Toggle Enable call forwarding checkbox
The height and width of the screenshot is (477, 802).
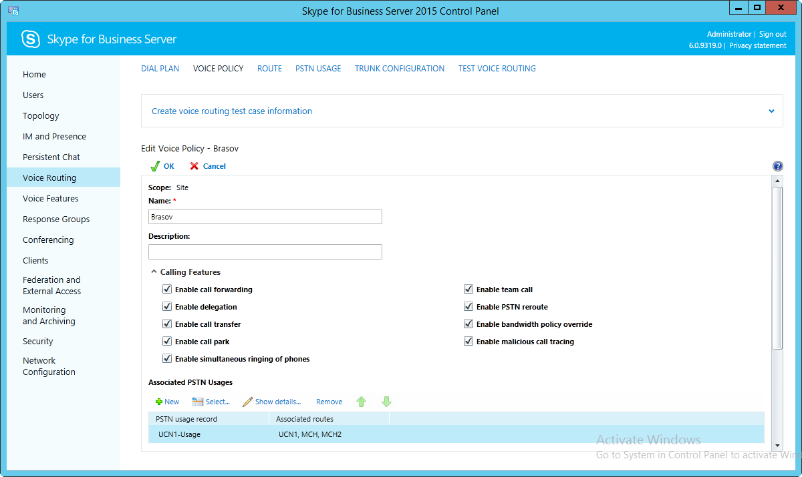coord(167,290)
